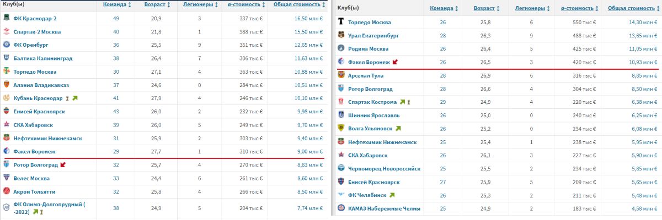The height and width of the screenshot is (220, 662).
Task: Sort left table by ø-стоимость header
Action: point(244,4)
